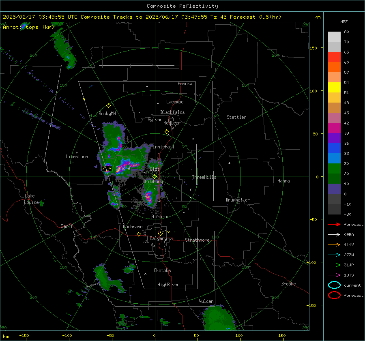Select the 42 dBZ pink color swatch
This screenshot has height=341, width=365.
point(334,118)
